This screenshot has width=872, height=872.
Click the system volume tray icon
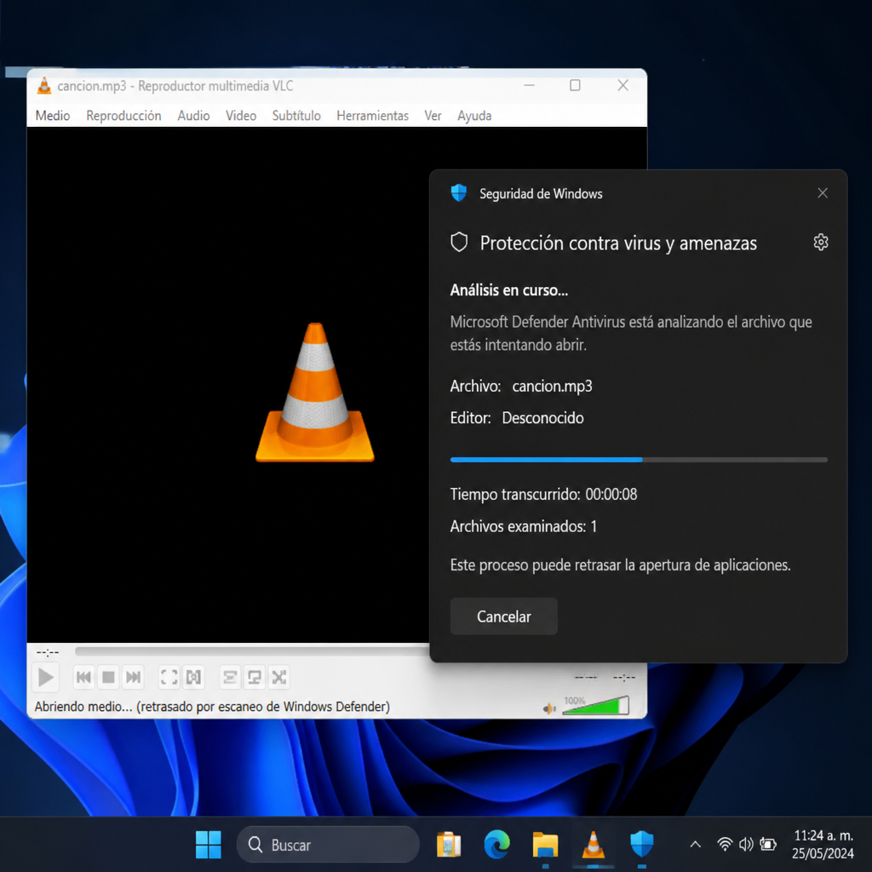(x=746, y=845)
